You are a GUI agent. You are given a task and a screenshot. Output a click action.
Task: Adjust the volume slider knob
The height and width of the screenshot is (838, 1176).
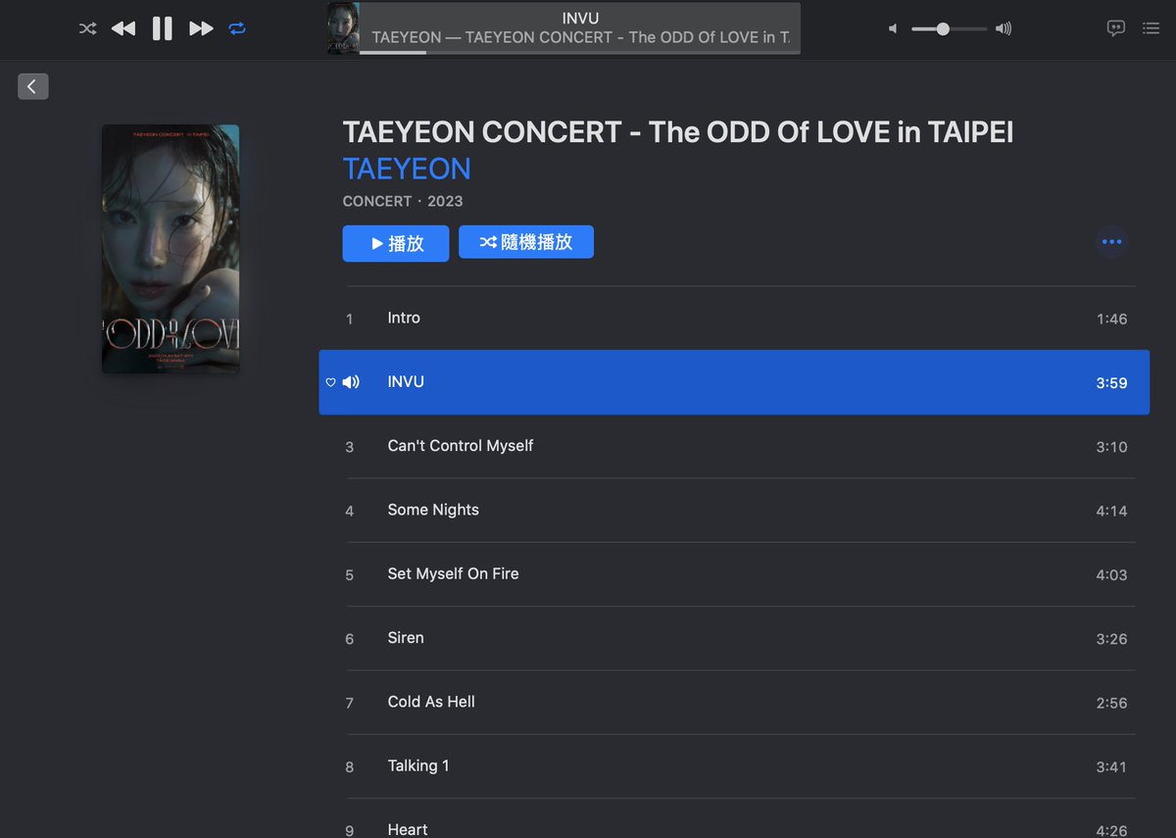(x=943, y=28)
